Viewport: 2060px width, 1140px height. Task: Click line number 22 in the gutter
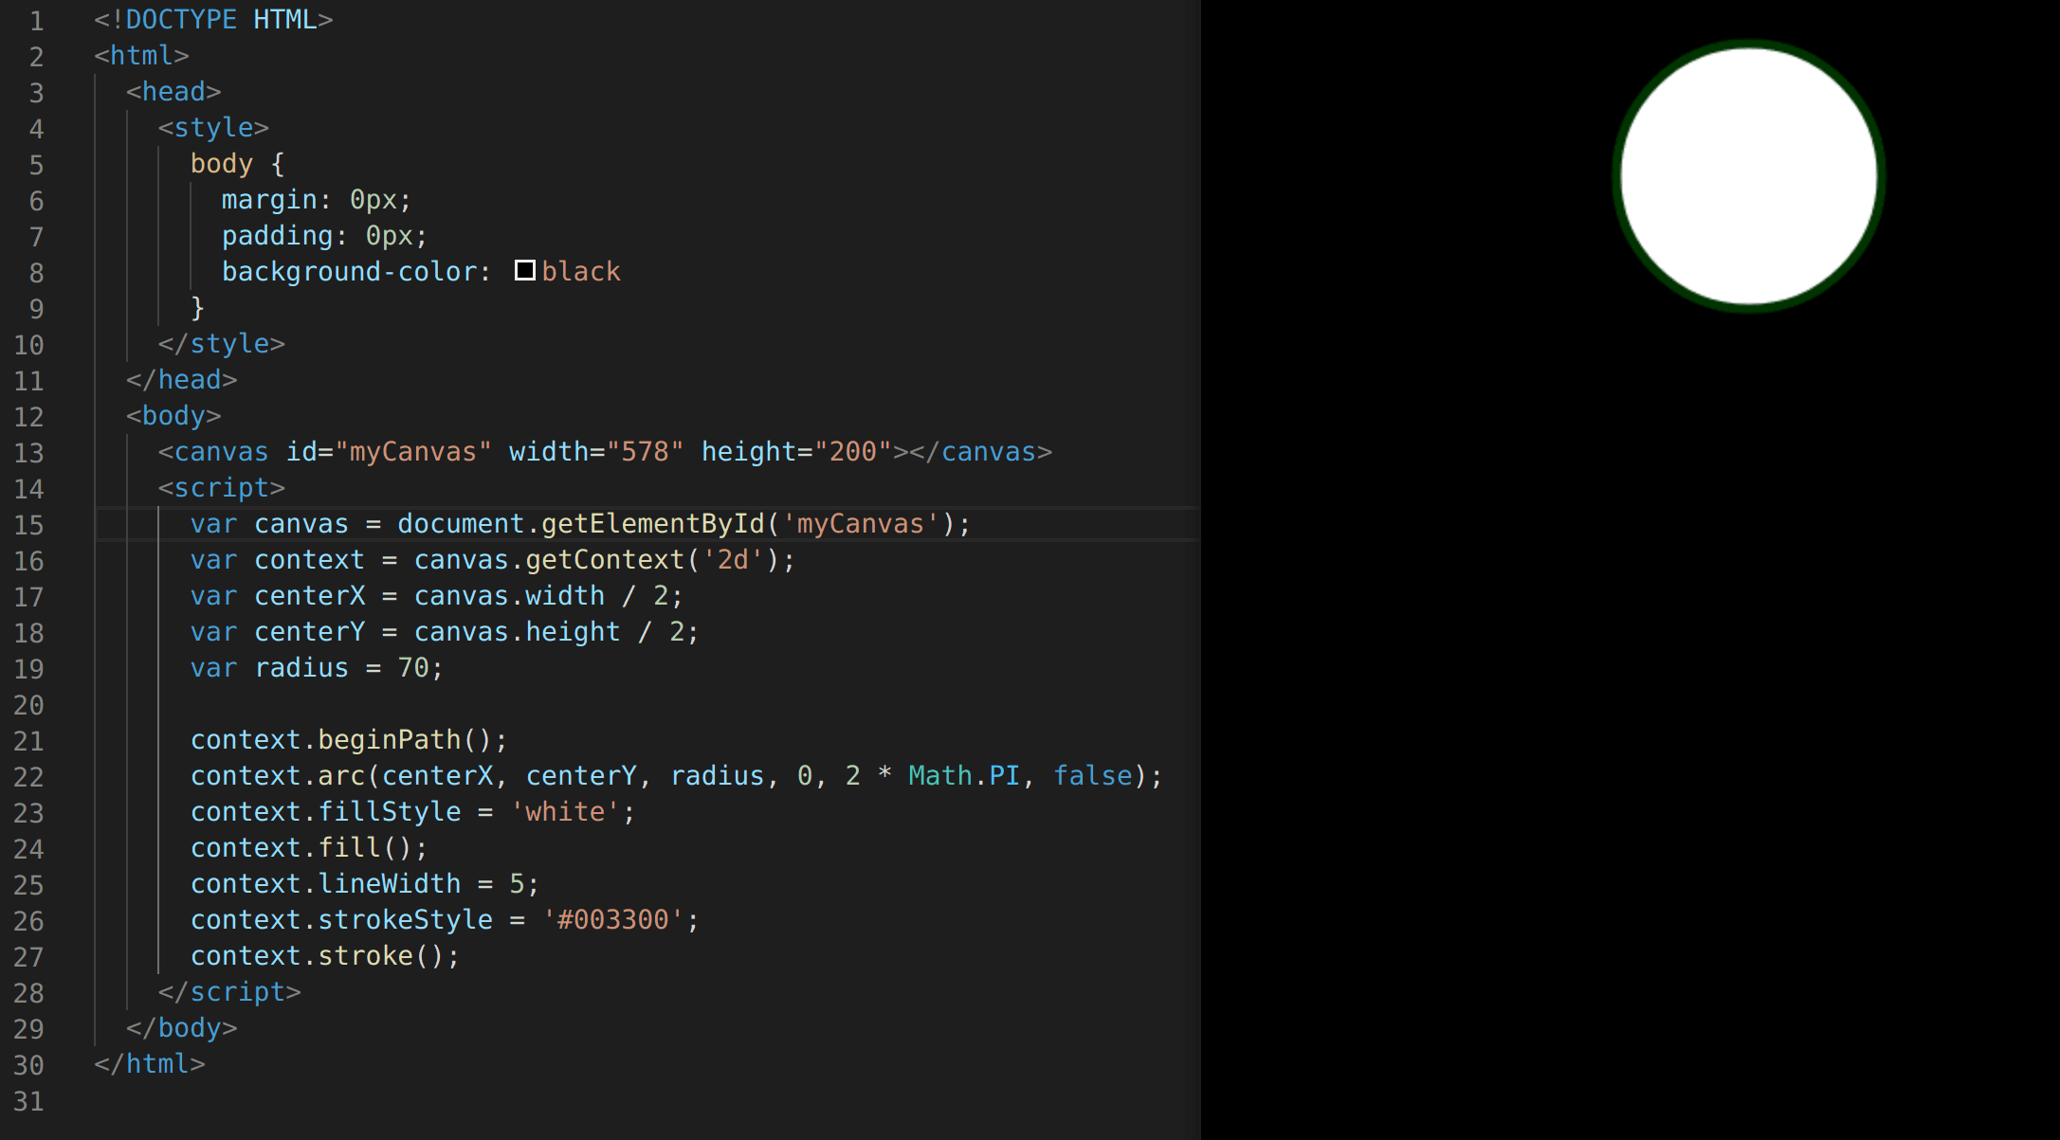(28, 777)
